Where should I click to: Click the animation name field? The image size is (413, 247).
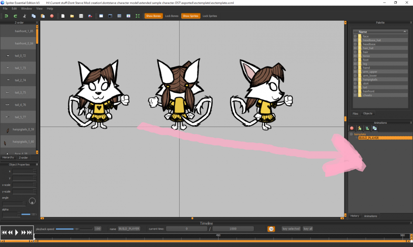[x=129, y=229]
